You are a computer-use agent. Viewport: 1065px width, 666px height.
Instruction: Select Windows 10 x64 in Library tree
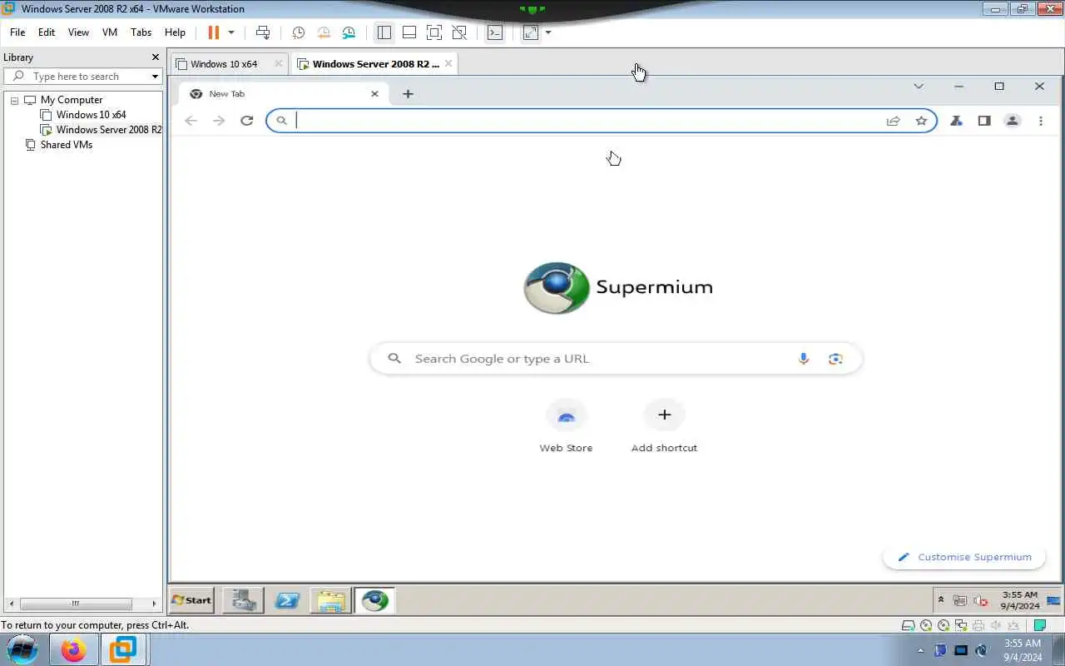pyautogui.click(x=91, y=115)
